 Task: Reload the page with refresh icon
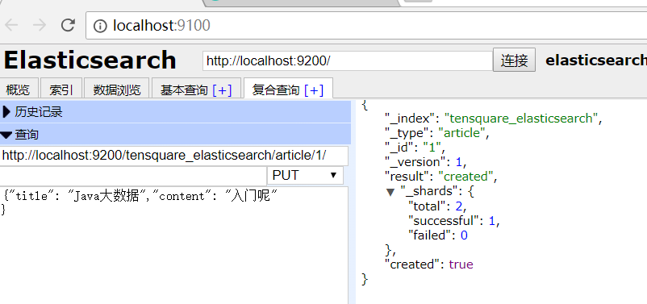(68, 26)
